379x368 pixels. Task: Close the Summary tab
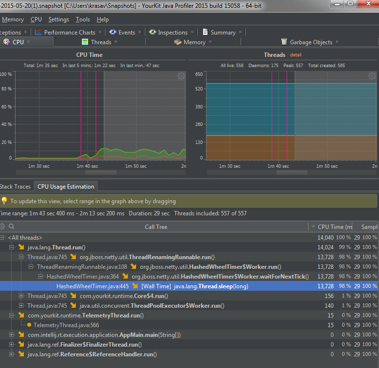pos(240,32)
